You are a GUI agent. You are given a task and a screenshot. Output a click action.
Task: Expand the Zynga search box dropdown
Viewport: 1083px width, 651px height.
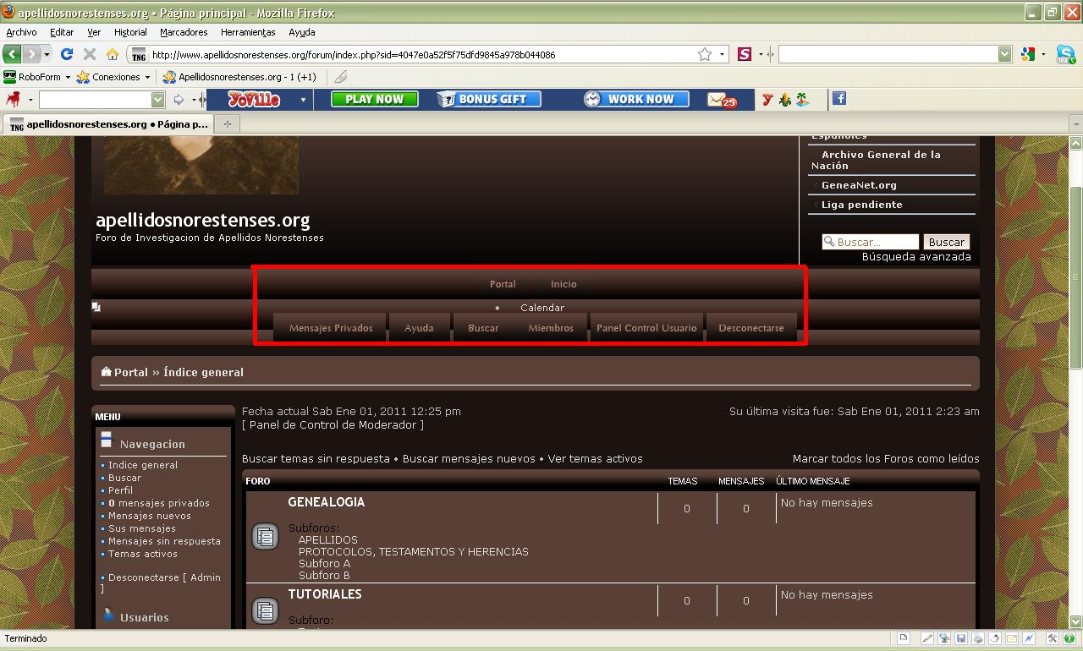point(157,100)
